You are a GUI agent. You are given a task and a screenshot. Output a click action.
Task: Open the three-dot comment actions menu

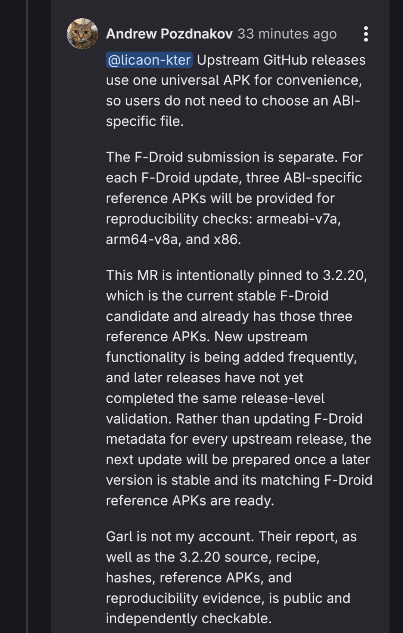[x=366, y=34]
